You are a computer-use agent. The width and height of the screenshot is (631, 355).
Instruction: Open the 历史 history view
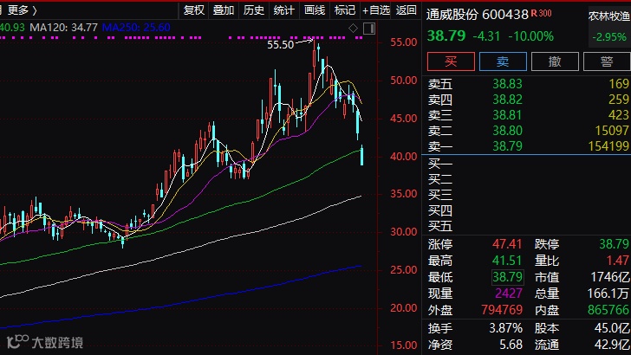(253, 10)
